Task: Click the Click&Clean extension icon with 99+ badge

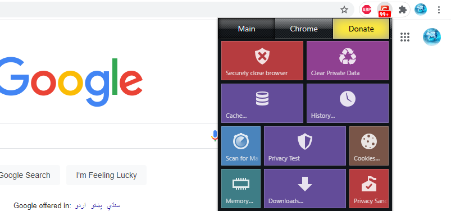Action: click(x=384, y=10)
